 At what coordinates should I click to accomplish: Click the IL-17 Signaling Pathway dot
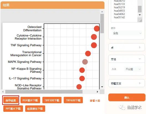[x=82, y=78]
